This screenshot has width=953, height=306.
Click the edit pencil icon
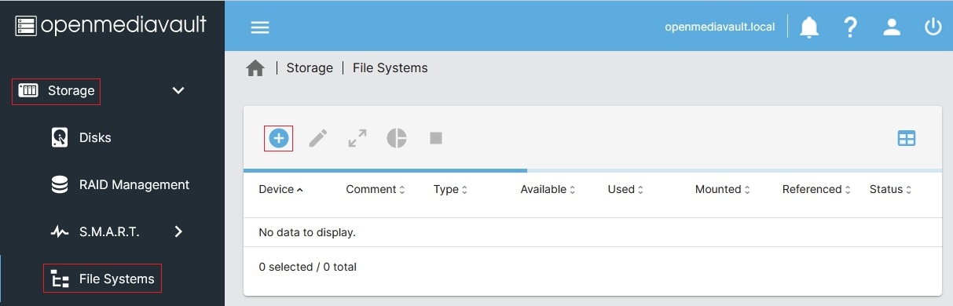(318, 139)
